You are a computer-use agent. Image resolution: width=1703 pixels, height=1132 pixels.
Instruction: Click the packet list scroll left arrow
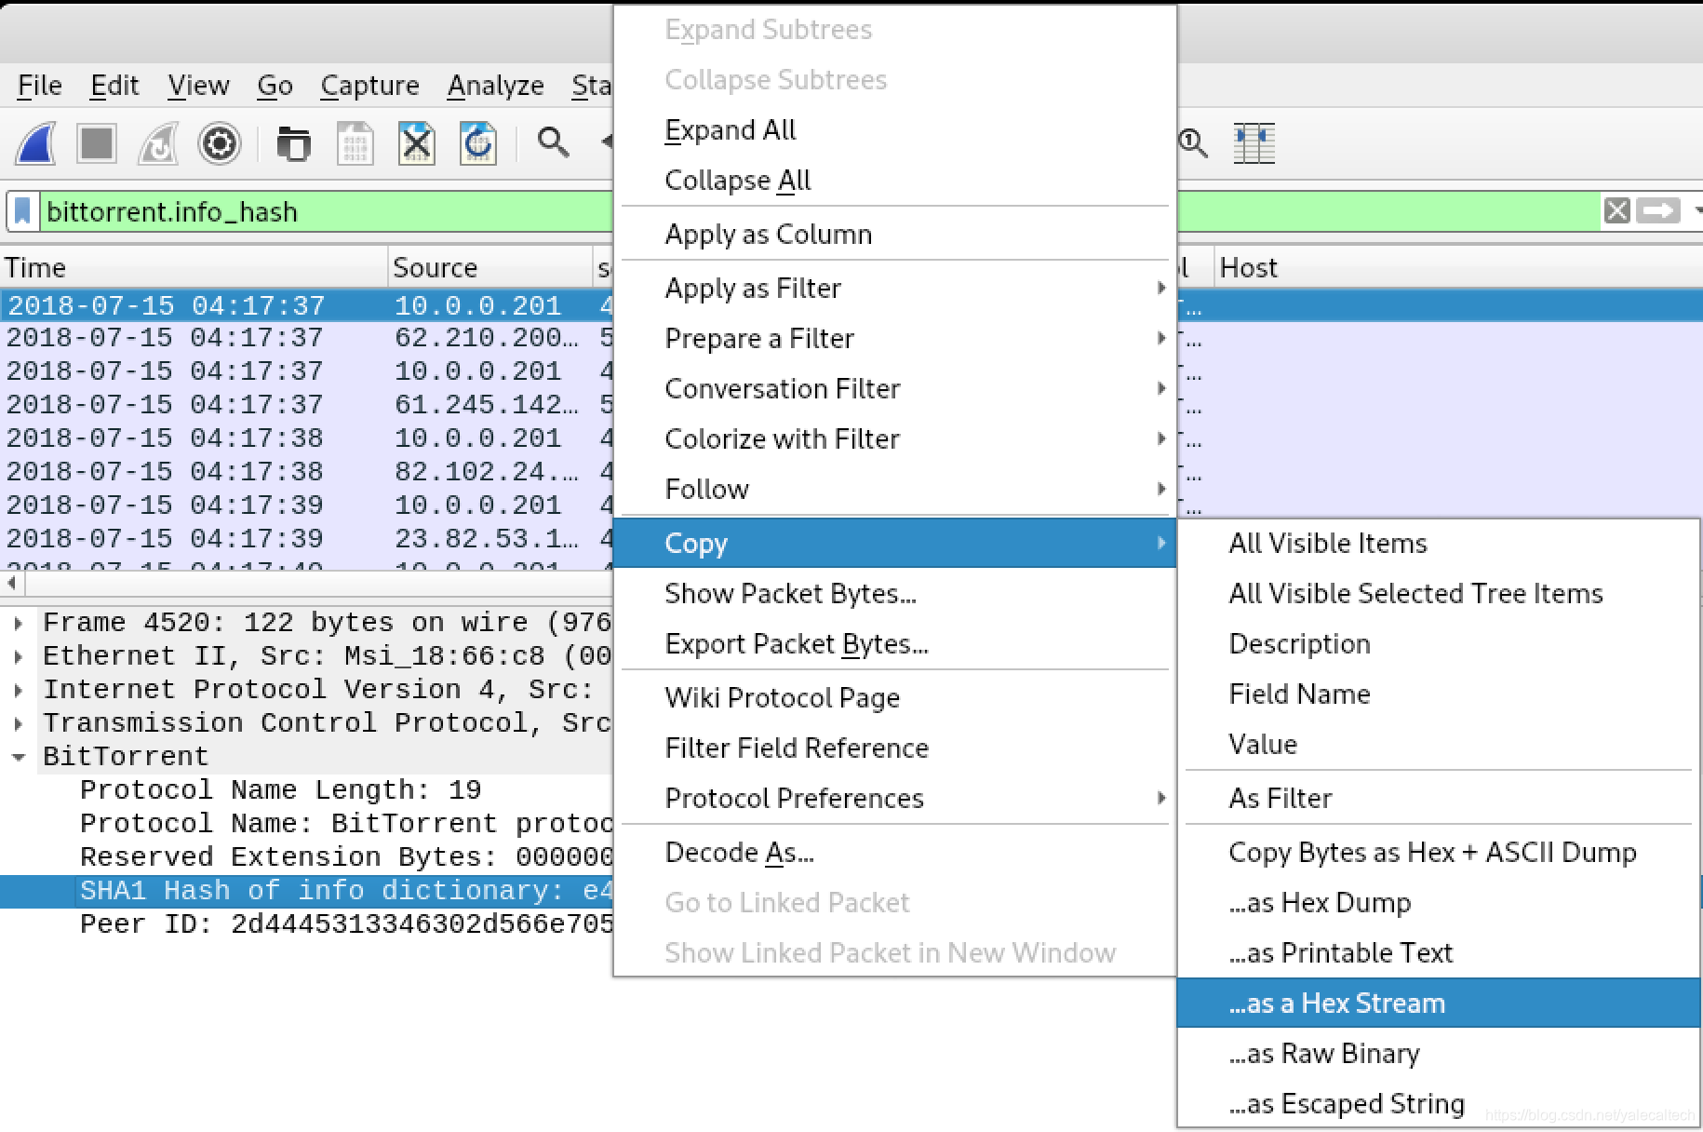click(x=12, y=584)
